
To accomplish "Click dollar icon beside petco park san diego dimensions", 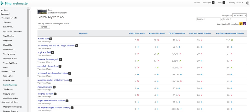I will click(x=70, y=73).
